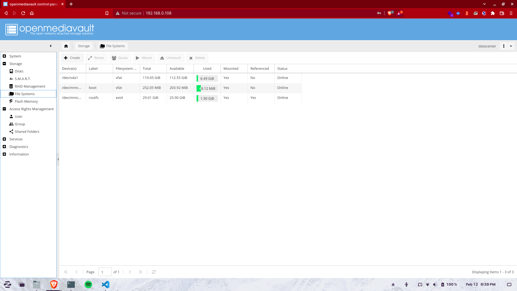Open a new browser tab

point(71,4)
